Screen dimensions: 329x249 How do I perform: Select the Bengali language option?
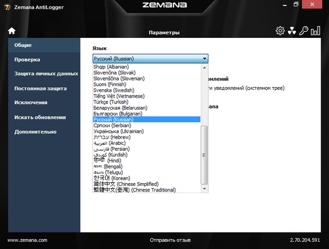(146, 167)
